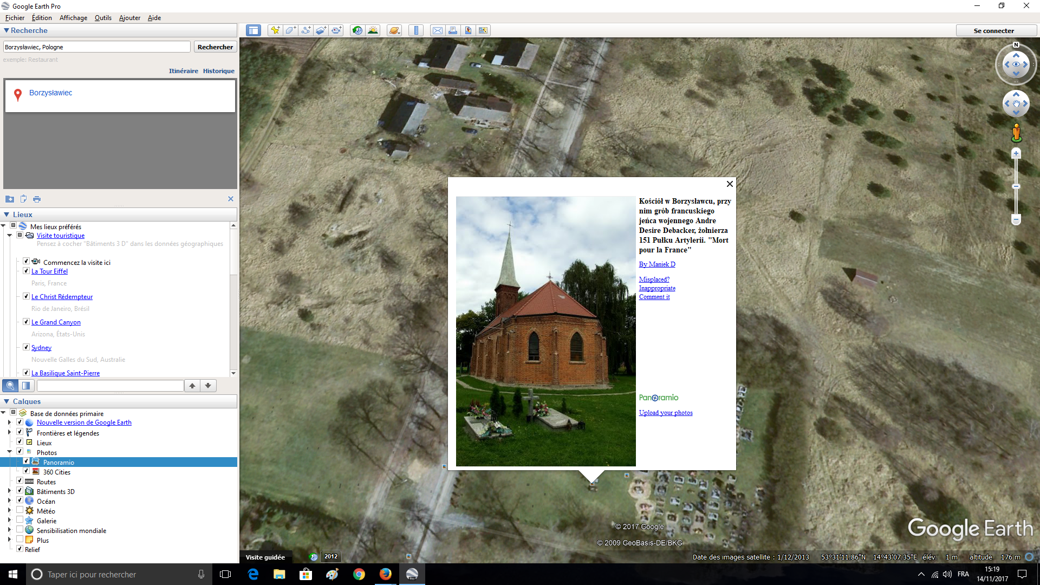Viewport: 1040px width, 585px height.
Task: Show sunlight across the landscape
Action: click(373, 30)
